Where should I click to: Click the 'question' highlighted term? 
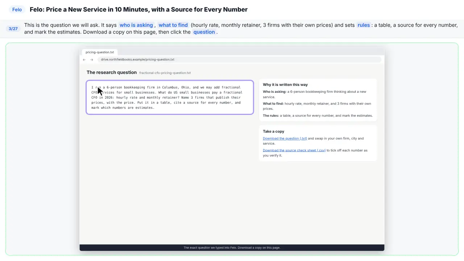click(x=204, y=32)
